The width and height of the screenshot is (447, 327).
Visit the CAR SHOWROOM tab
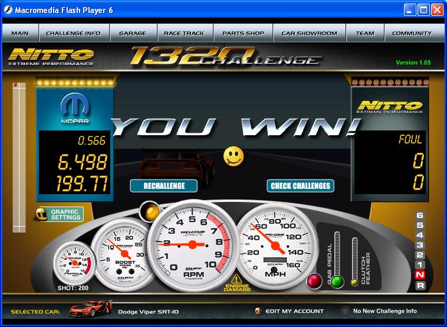pos(310,33)
